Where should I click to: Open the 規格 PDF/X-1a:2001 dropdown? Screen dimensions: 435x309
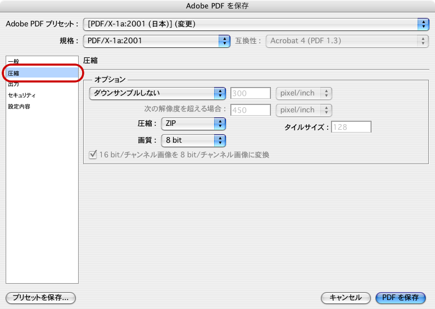pos(156,41)
